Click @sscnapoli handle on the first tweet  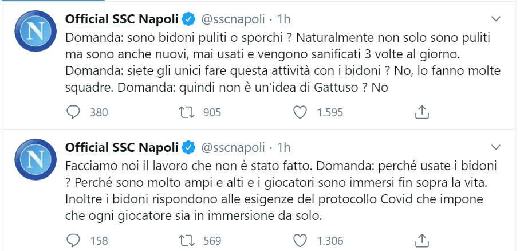pos(233,19)
